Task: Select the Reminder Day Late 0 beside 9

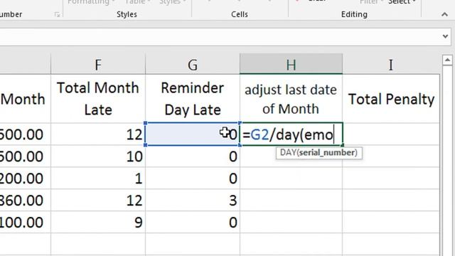Action: click(x=193, y=223)
